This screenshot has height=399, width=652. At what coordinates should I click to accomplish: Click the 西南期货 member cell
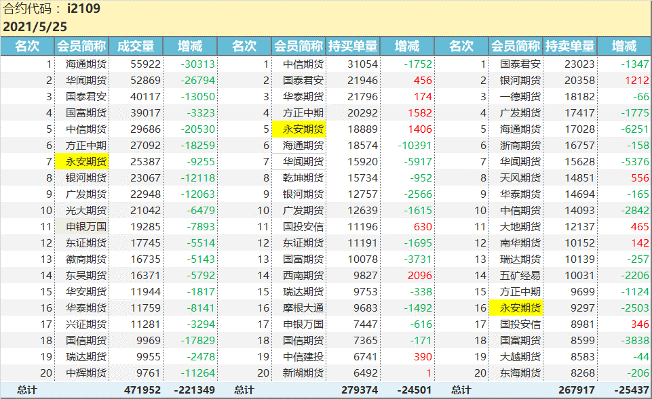click(303, 275)
